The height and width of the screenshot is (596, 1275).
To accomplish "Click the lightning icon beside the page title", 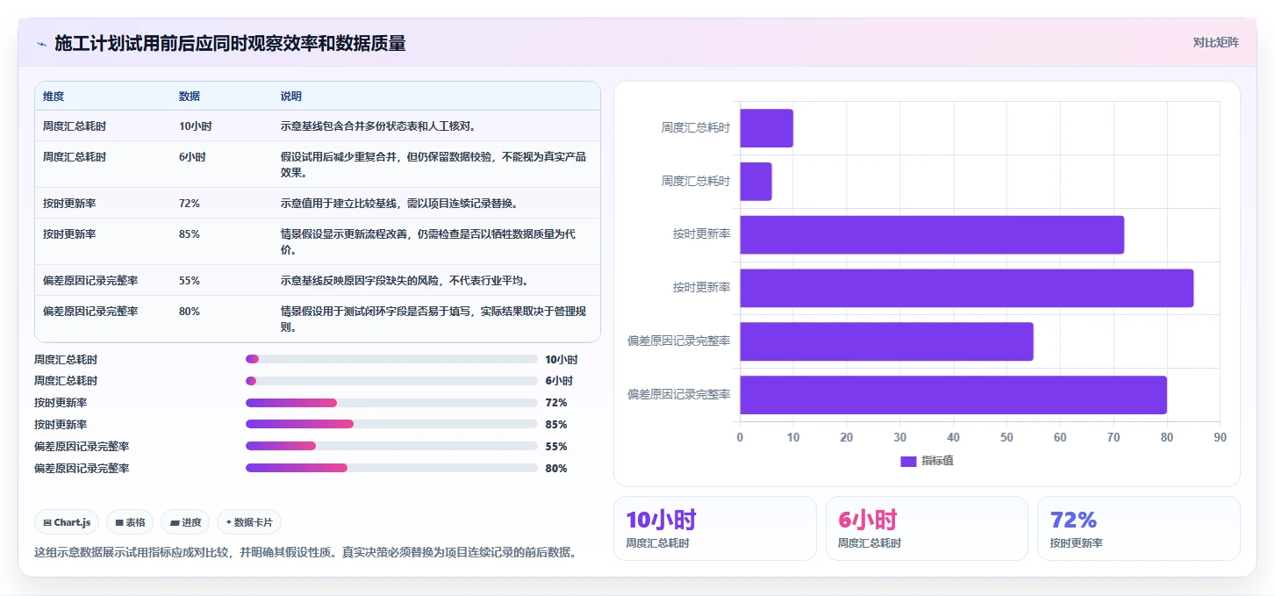I will pos(41,44).
